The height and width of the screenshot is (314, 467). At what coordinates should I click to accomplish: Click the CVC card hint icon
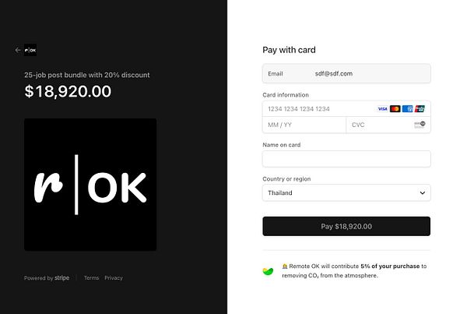(x=420, y=125)
